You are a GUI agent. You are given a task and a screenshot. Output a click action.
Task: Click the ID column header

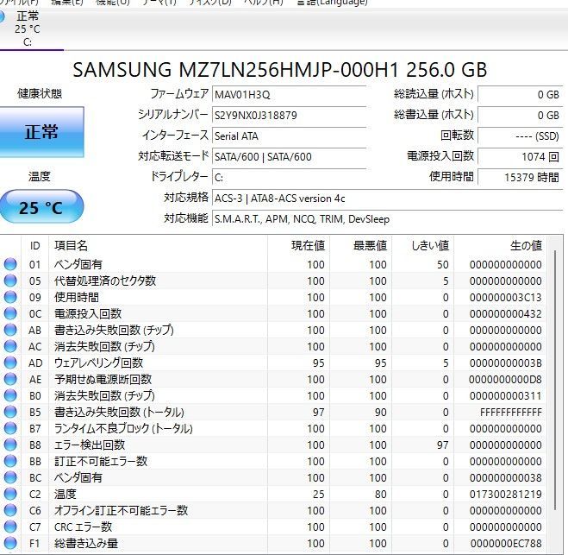pyautogui.click(x=35, y=246)
